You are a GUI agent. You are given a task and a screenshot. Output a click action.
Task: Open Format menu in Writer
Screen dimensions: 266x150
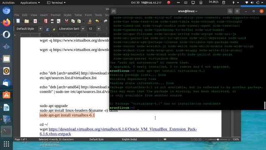(56, 15)
